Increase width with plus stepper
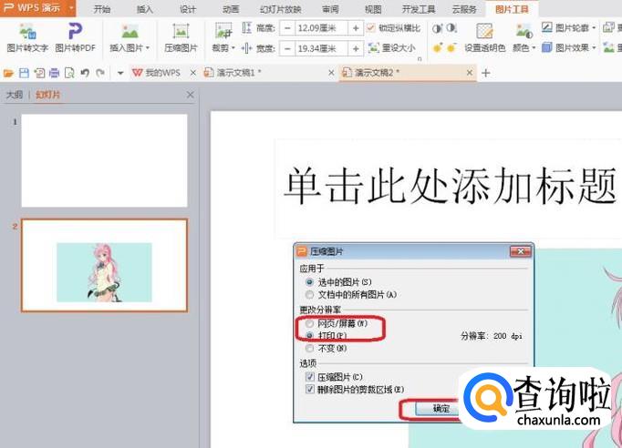Image resolution: width=622 pixels, height=448 pixels. (356, 49)
